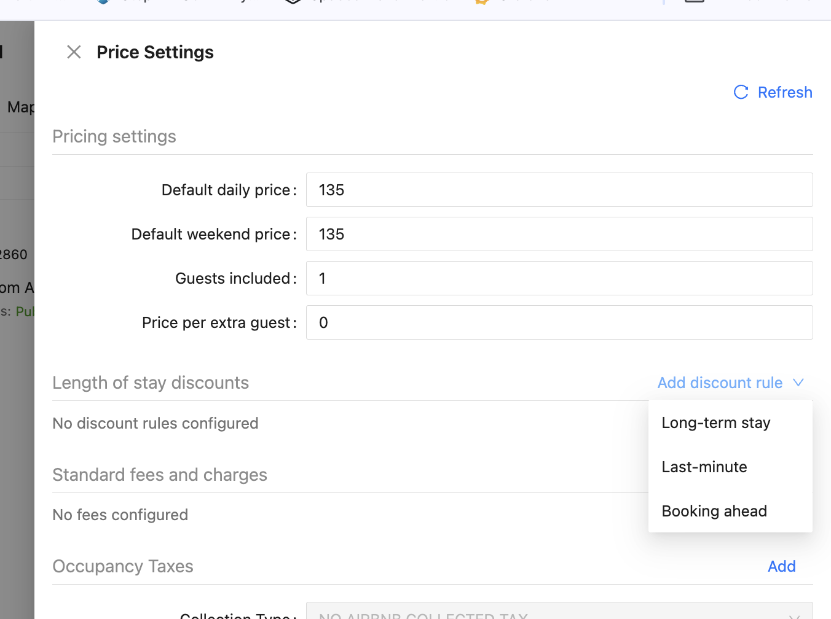
Task: Edit the Price per extra guest field
Action: (559, 322)
